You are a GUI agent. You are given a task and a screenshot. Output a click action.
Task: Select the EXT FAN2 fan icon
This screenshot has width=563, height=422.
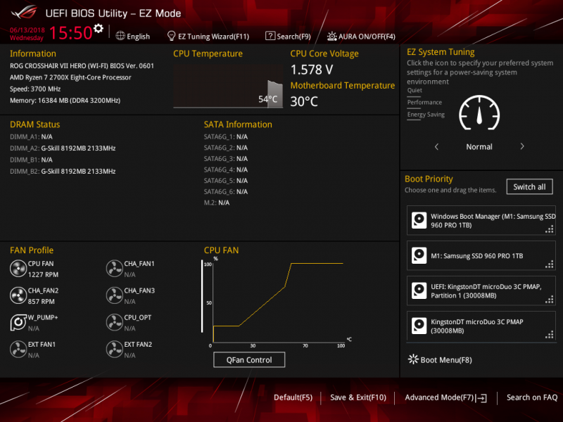[x=115, y=349]
